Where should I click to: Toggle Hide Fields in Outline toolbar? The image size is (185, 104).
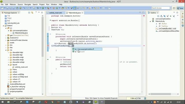click(164, 16)
